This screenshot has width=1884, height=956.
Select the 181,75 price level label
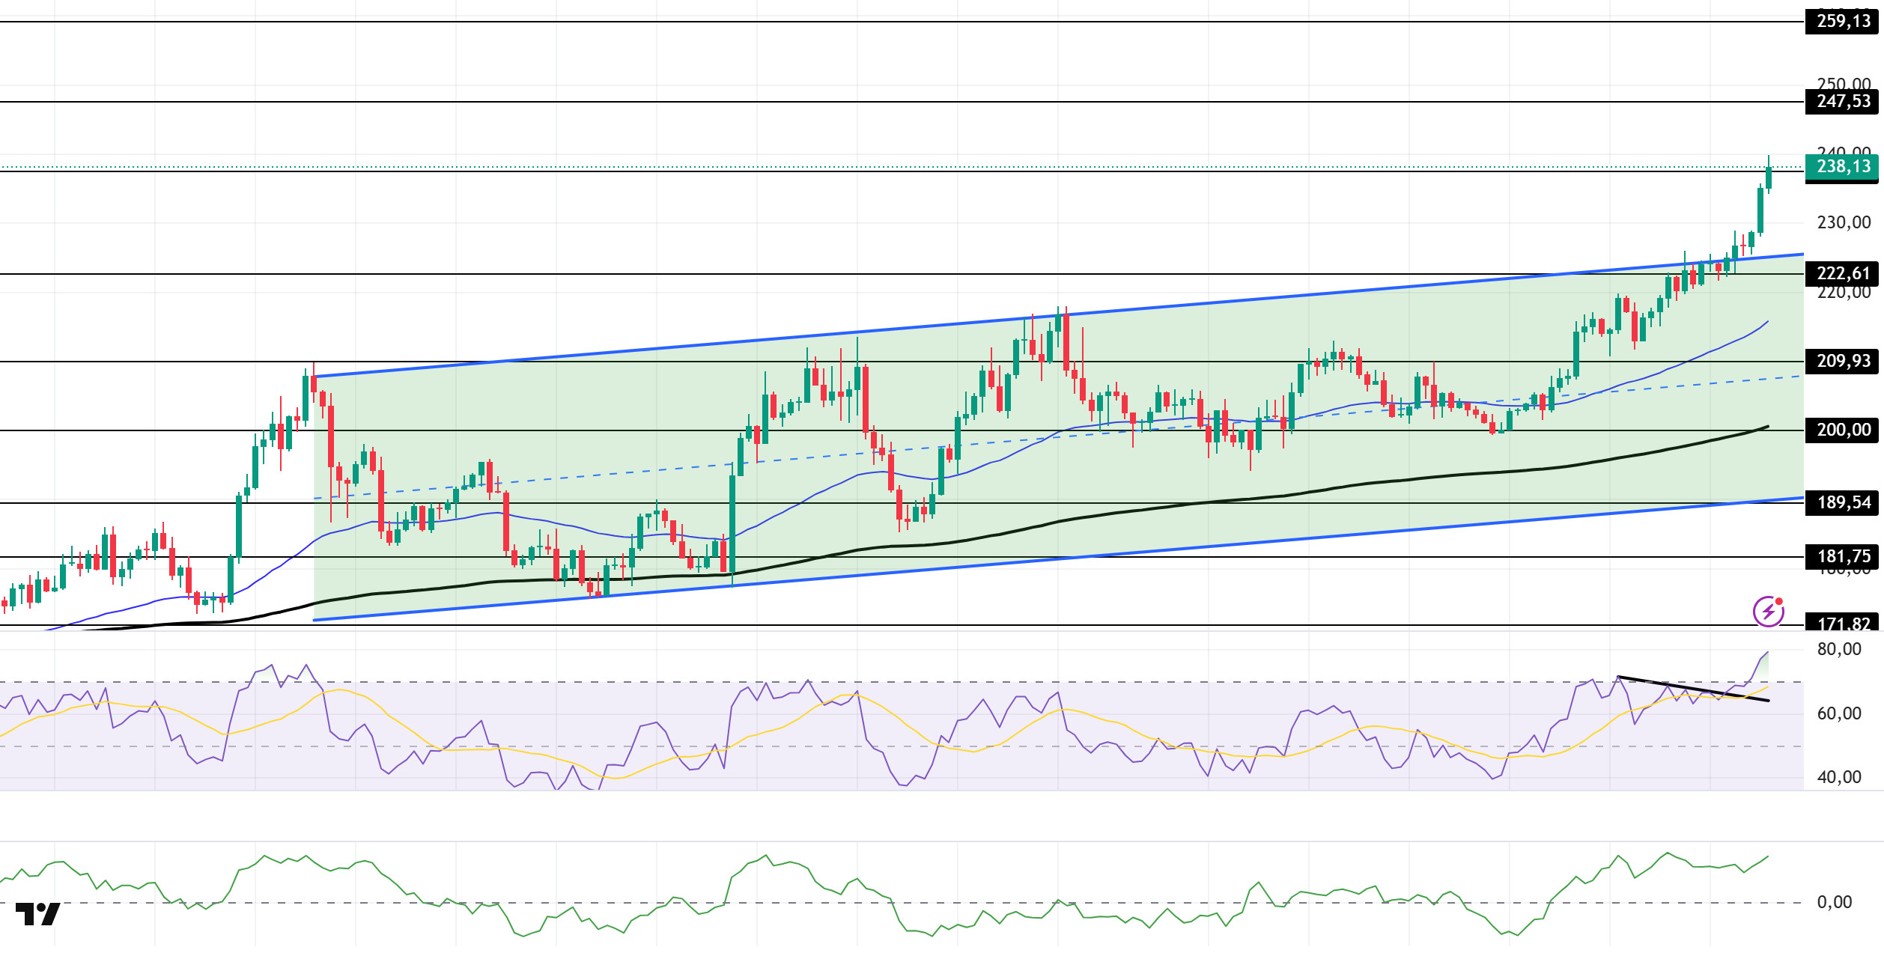[x=1842, y=557]
